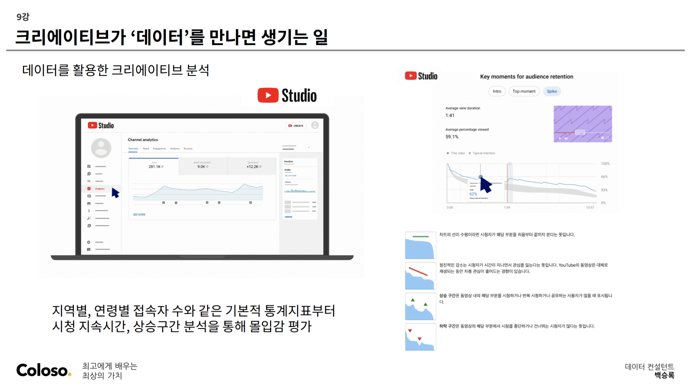The width and height of the screenshot is (692, 389).
Task: Open the date range dropdown arrow
Action: coord(309,147)
